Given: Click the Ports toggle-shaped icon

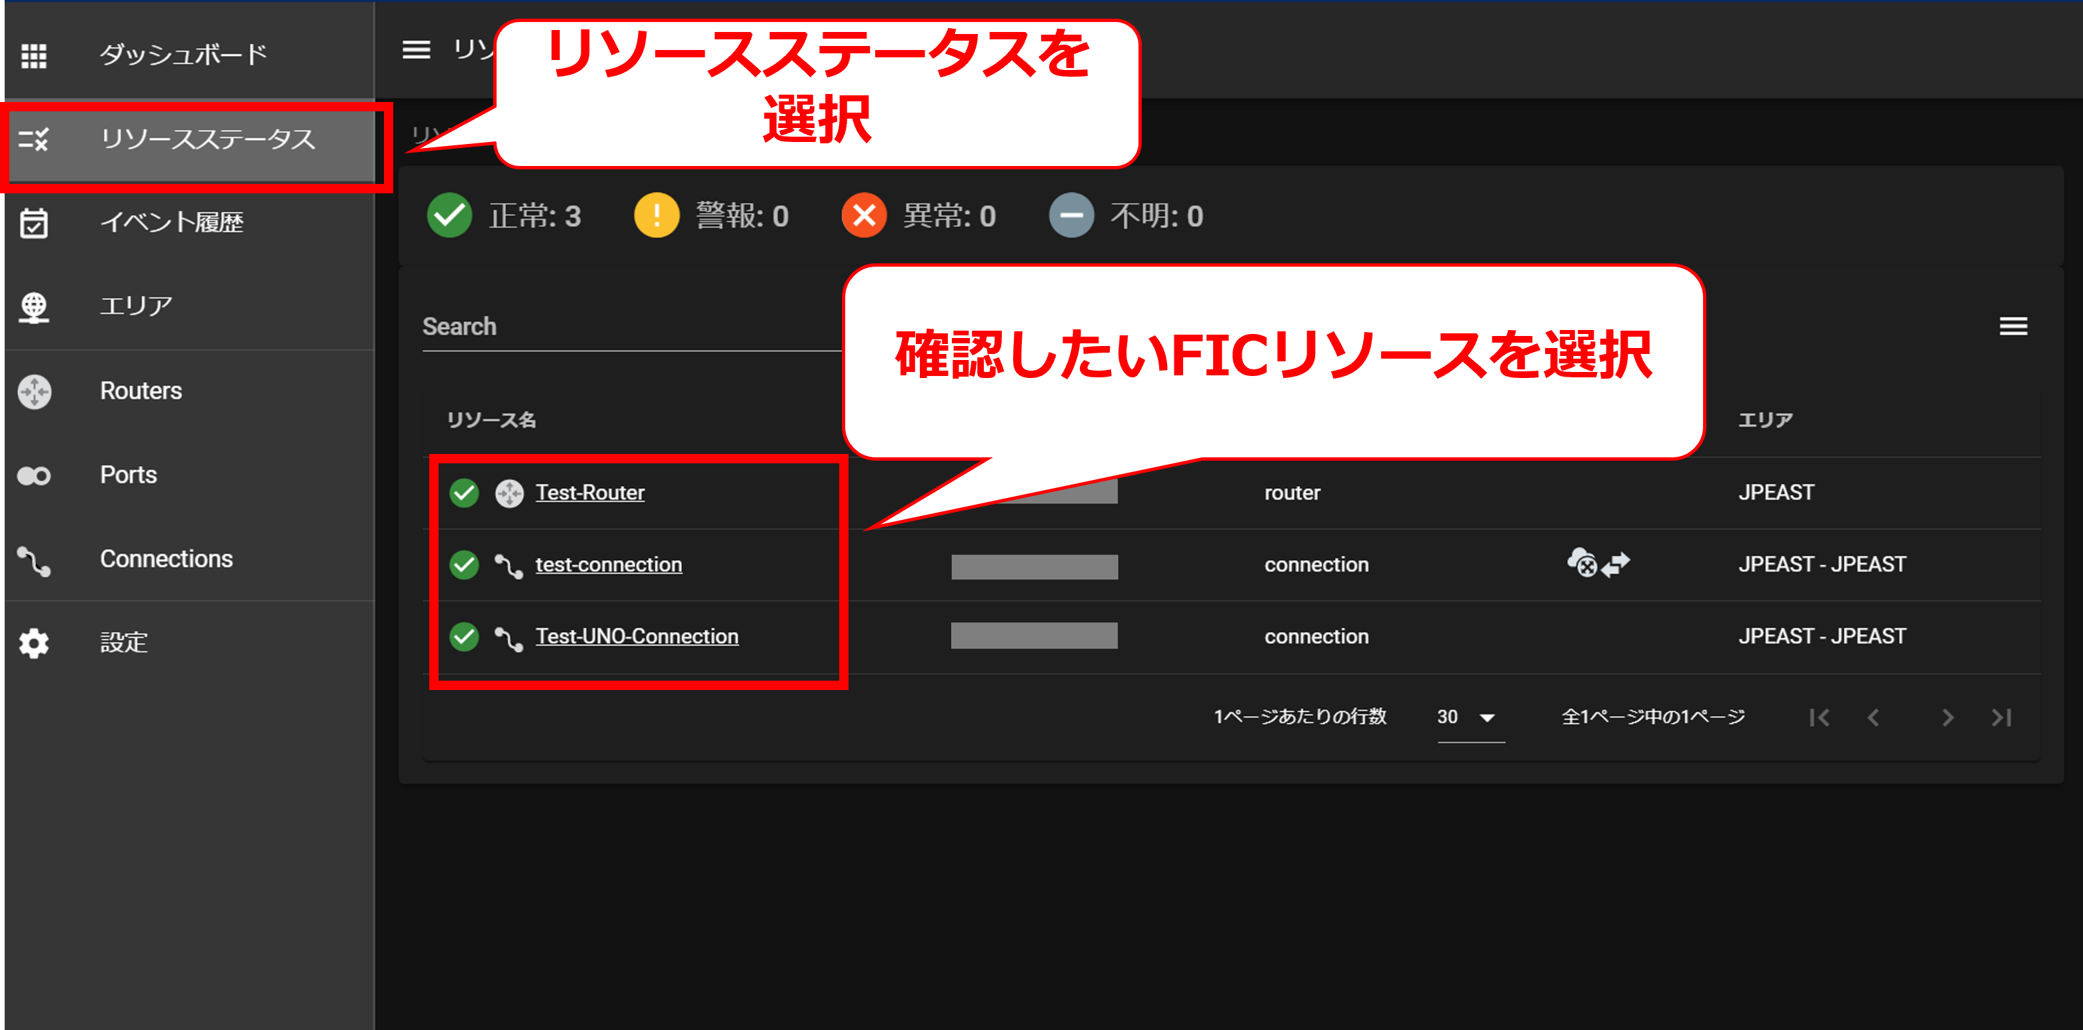Looking at the screenshot, I should 33,475.
